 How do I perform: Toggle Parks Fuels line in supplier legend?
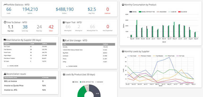coord(170,56)
